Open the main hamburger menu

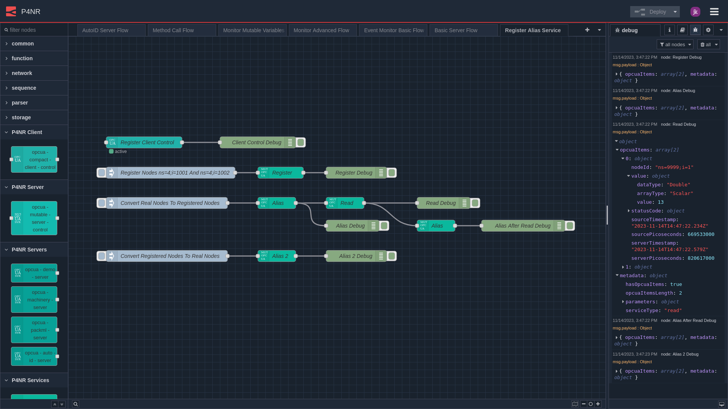(x=714, y=11)
